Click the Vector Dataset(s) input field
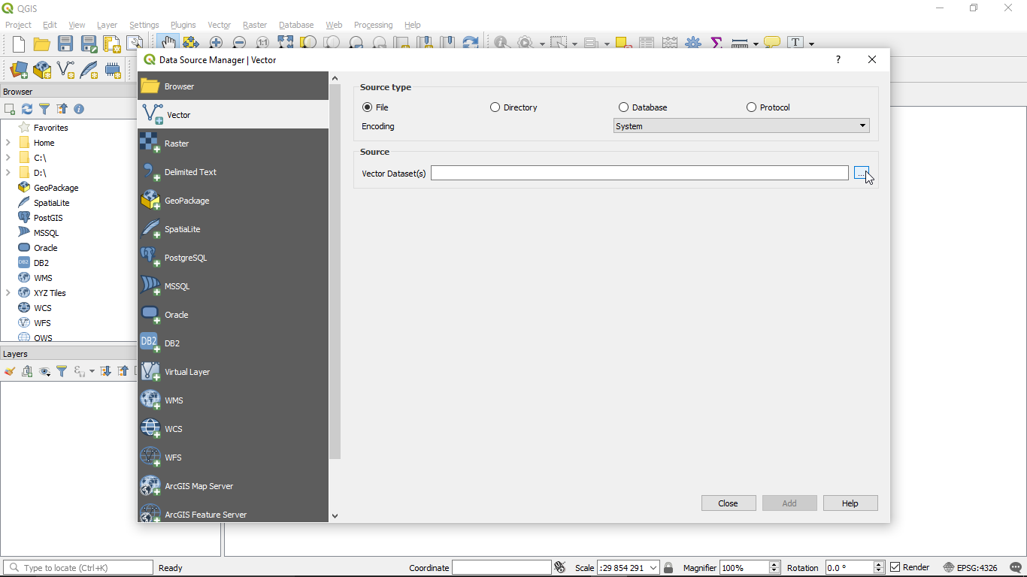This screenshot has height=577, width=1027. click(x=640, y=174)
